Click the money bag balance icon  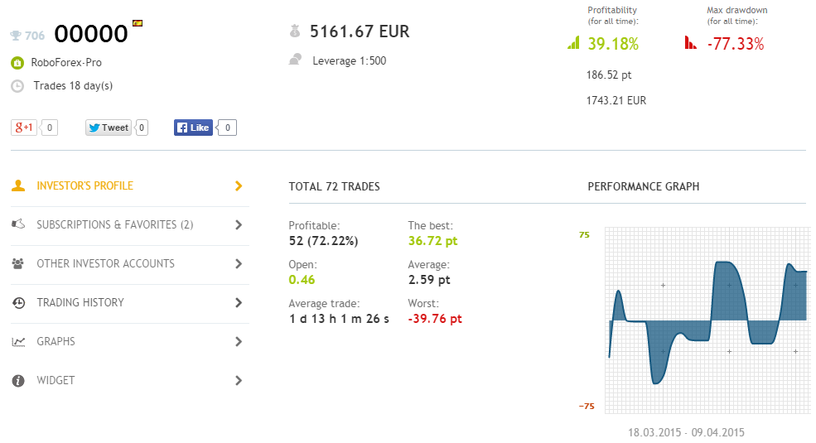pyautogui.click(x=295, y=32)
